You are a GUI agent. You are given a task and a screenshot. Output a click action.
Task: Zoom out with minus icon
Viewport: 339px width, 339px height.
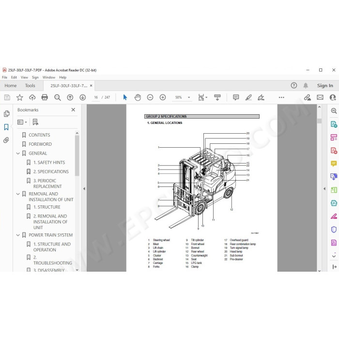pyautogui.click(x=150, y=97)
